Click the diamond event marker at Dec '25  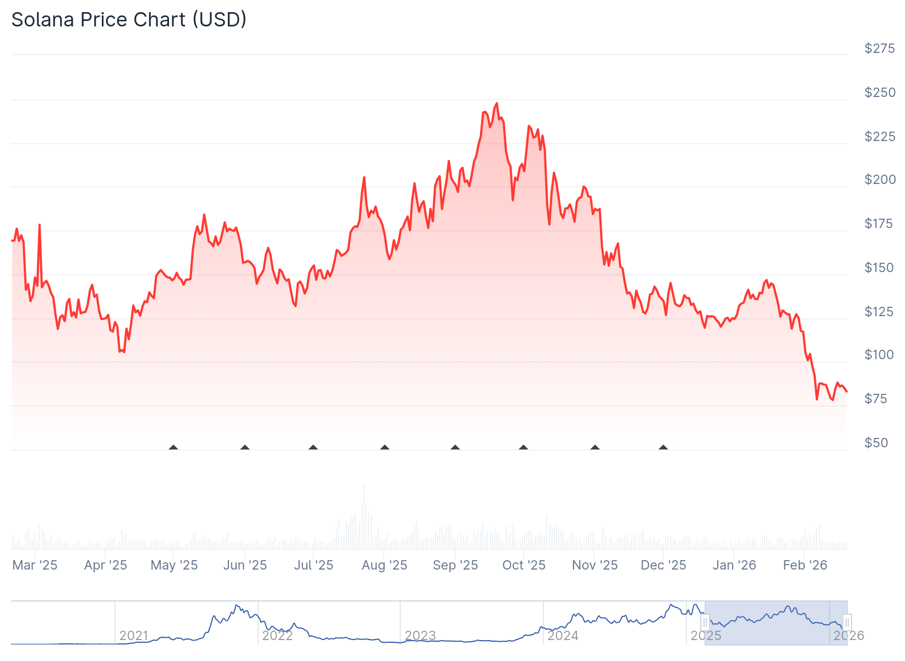click(663, 448)
